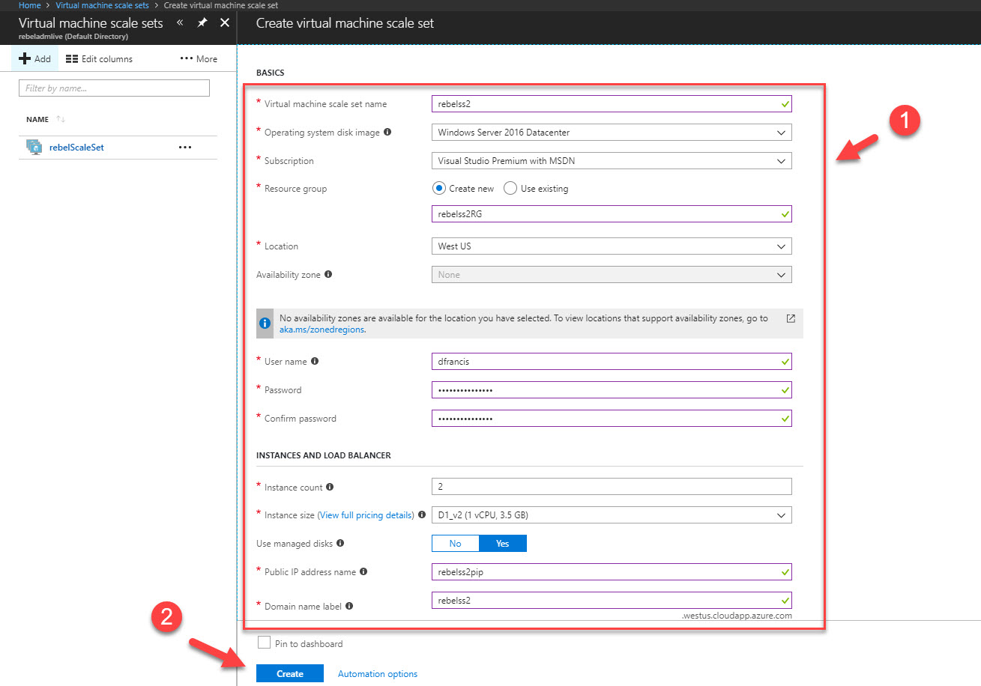Click the rebelScaleSet scale set icon
The width and height of the screenshot is (981, 686).
[34, 147]
